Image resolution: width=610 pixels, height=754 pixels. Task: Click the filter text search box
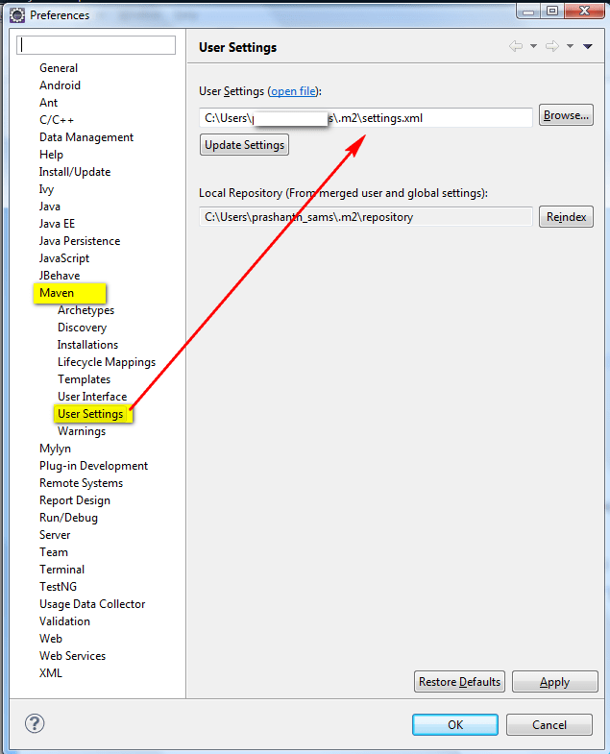point(96,45)
